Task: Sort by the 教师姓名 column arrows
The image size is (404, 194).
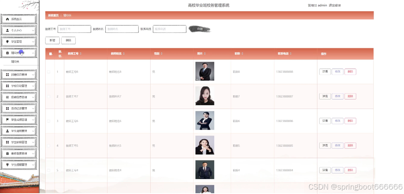Action: click(124, 54)
